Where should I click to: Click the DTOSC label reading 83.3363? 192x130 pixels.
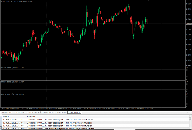point(12,68)
